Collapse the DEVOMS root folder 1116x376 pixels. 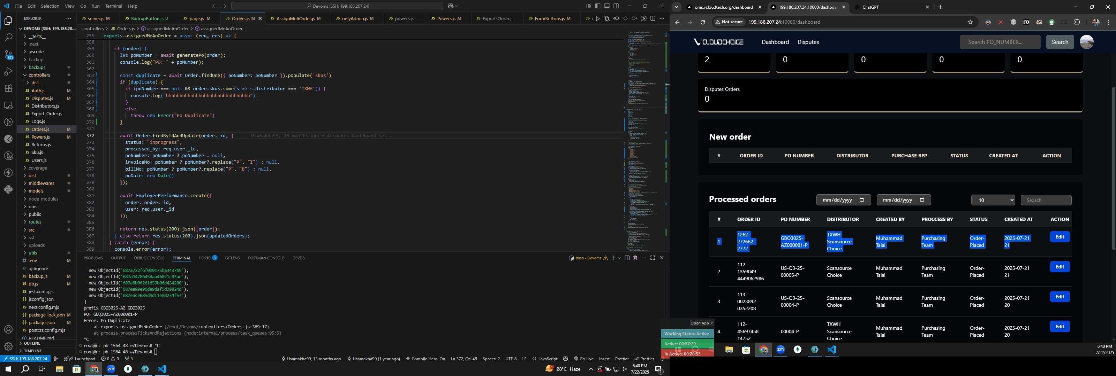click(x=46, y=29)
